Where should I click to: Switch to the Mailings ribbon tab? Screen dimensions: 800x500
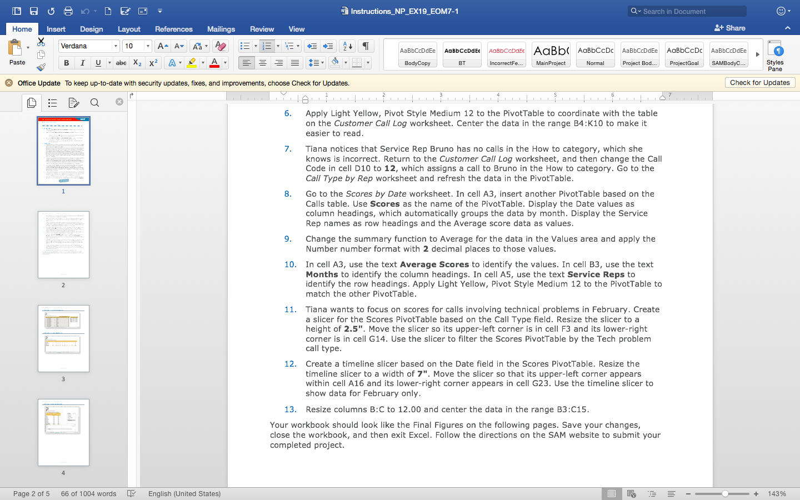point(221,29)
